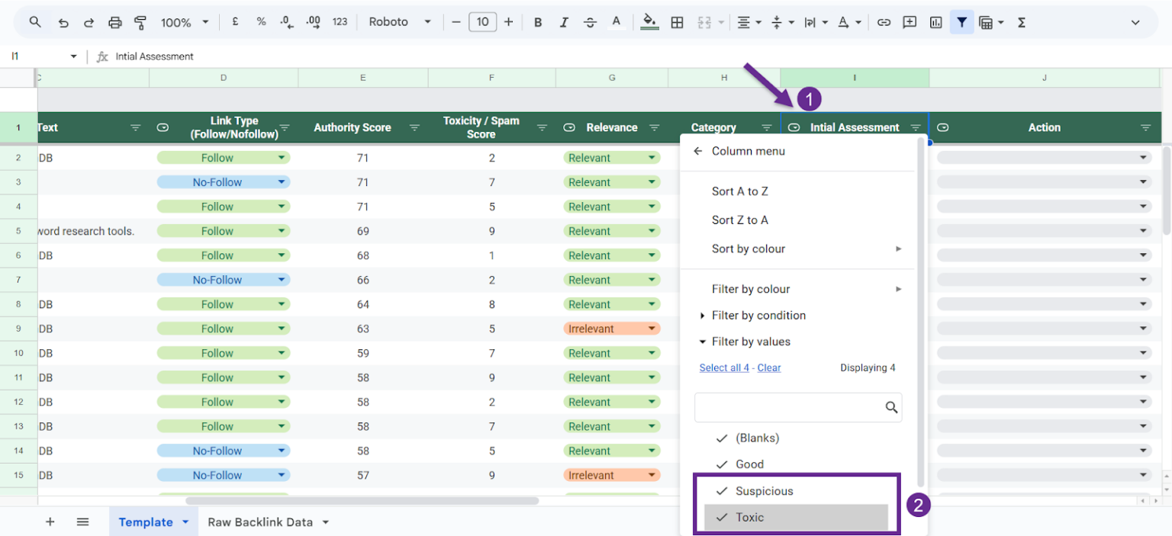Click the filter values search box

(798, 407)
